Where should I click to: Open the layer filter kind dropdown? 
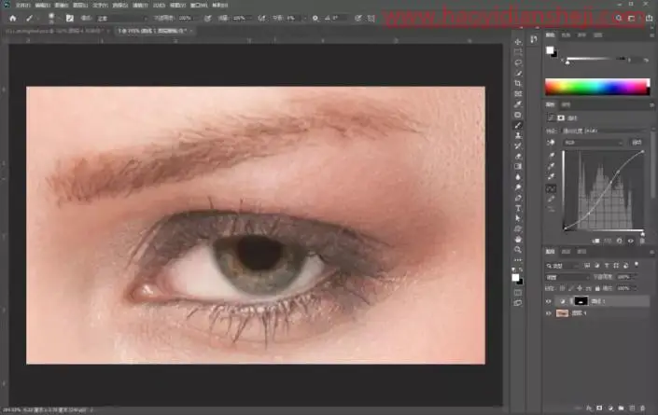pyautogui.click(x=562, y=266)
